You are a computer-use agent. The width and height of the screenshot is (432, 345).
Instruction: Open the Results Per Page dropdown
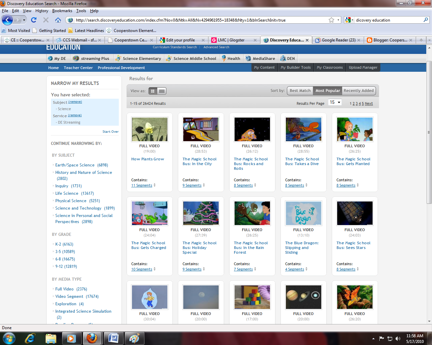pos(335,102)
